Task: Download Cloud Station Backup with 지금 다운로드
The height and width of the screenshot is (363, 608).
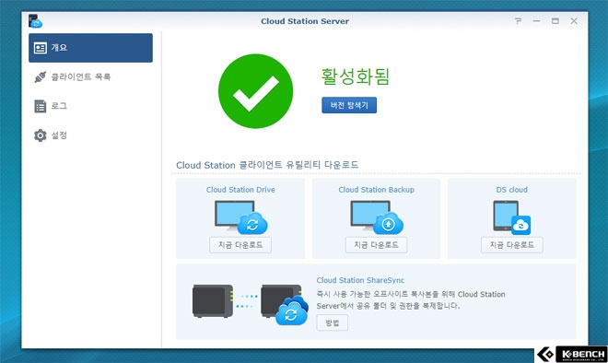Action: pyautogui.click(x=377, y=245)
